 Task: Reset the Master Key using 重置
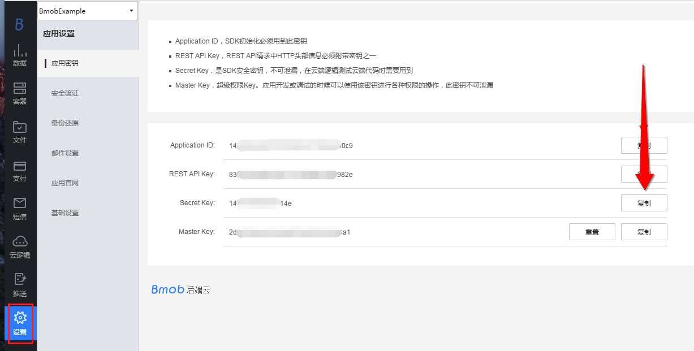point(592,232)
